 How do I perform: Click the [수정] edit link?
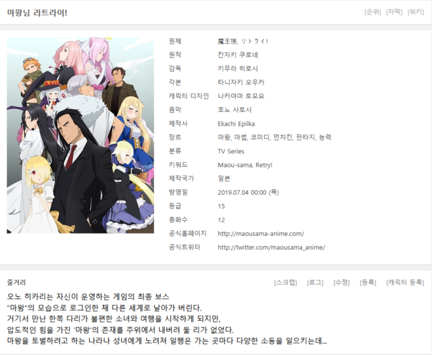coord(341,282)
